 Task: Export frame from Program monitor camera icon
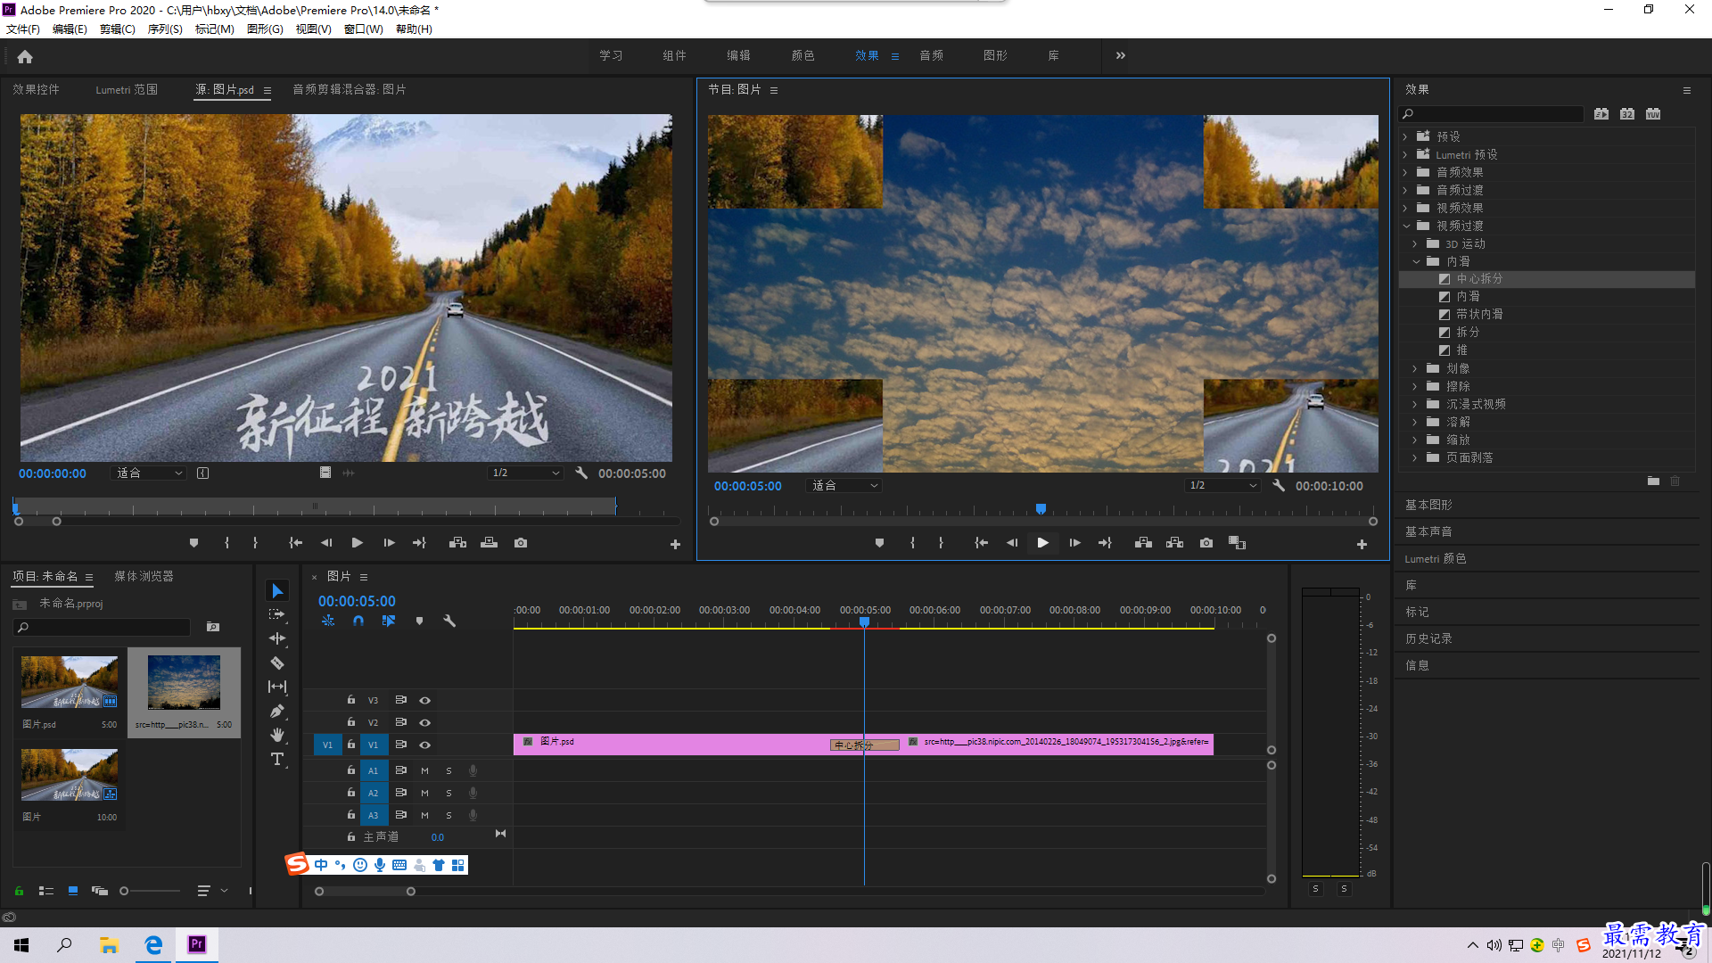pos(1206,542)
